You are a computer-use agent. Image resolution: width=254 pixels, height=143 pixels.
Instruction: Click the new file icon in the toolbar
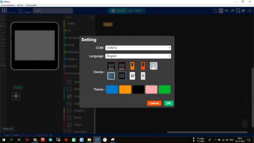coord(215,11)
